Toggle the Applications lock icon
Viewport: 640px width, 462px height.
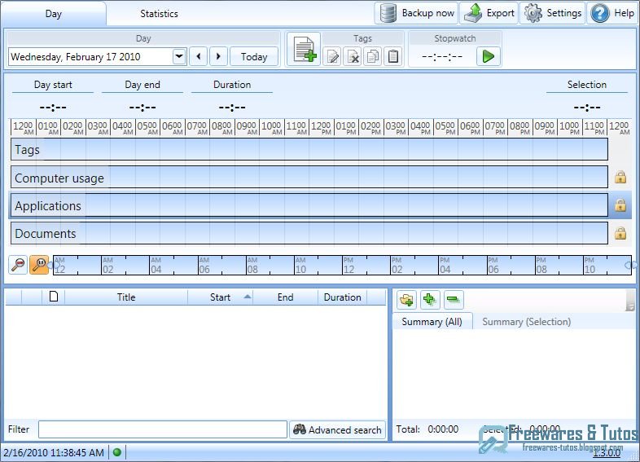tap(620, 205)
